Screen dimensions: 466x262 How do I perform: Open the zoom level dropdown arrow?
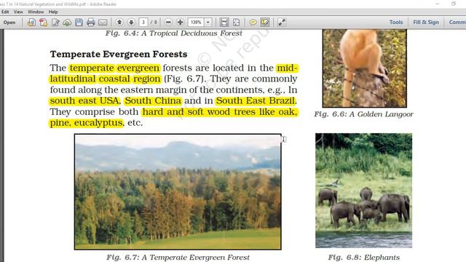(208, 23)
